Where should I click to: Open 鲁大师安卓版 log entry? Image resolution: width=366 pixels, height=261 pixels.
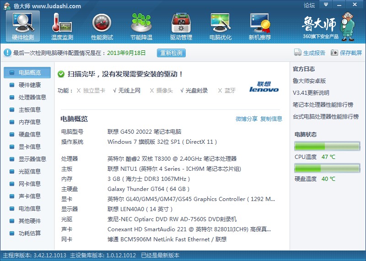309,81
